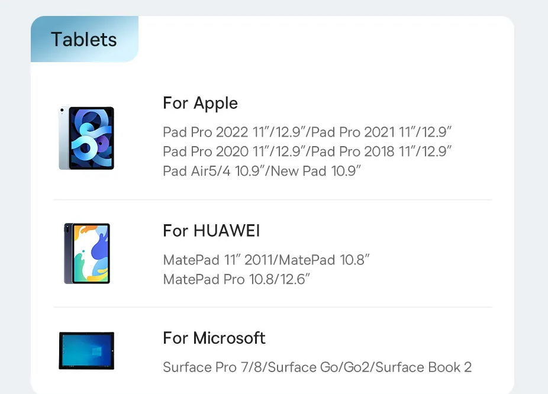Click the Windows logo on Surface screen
Screen dimensions: 548x394
pyautogui.click(x=96, y=351)
